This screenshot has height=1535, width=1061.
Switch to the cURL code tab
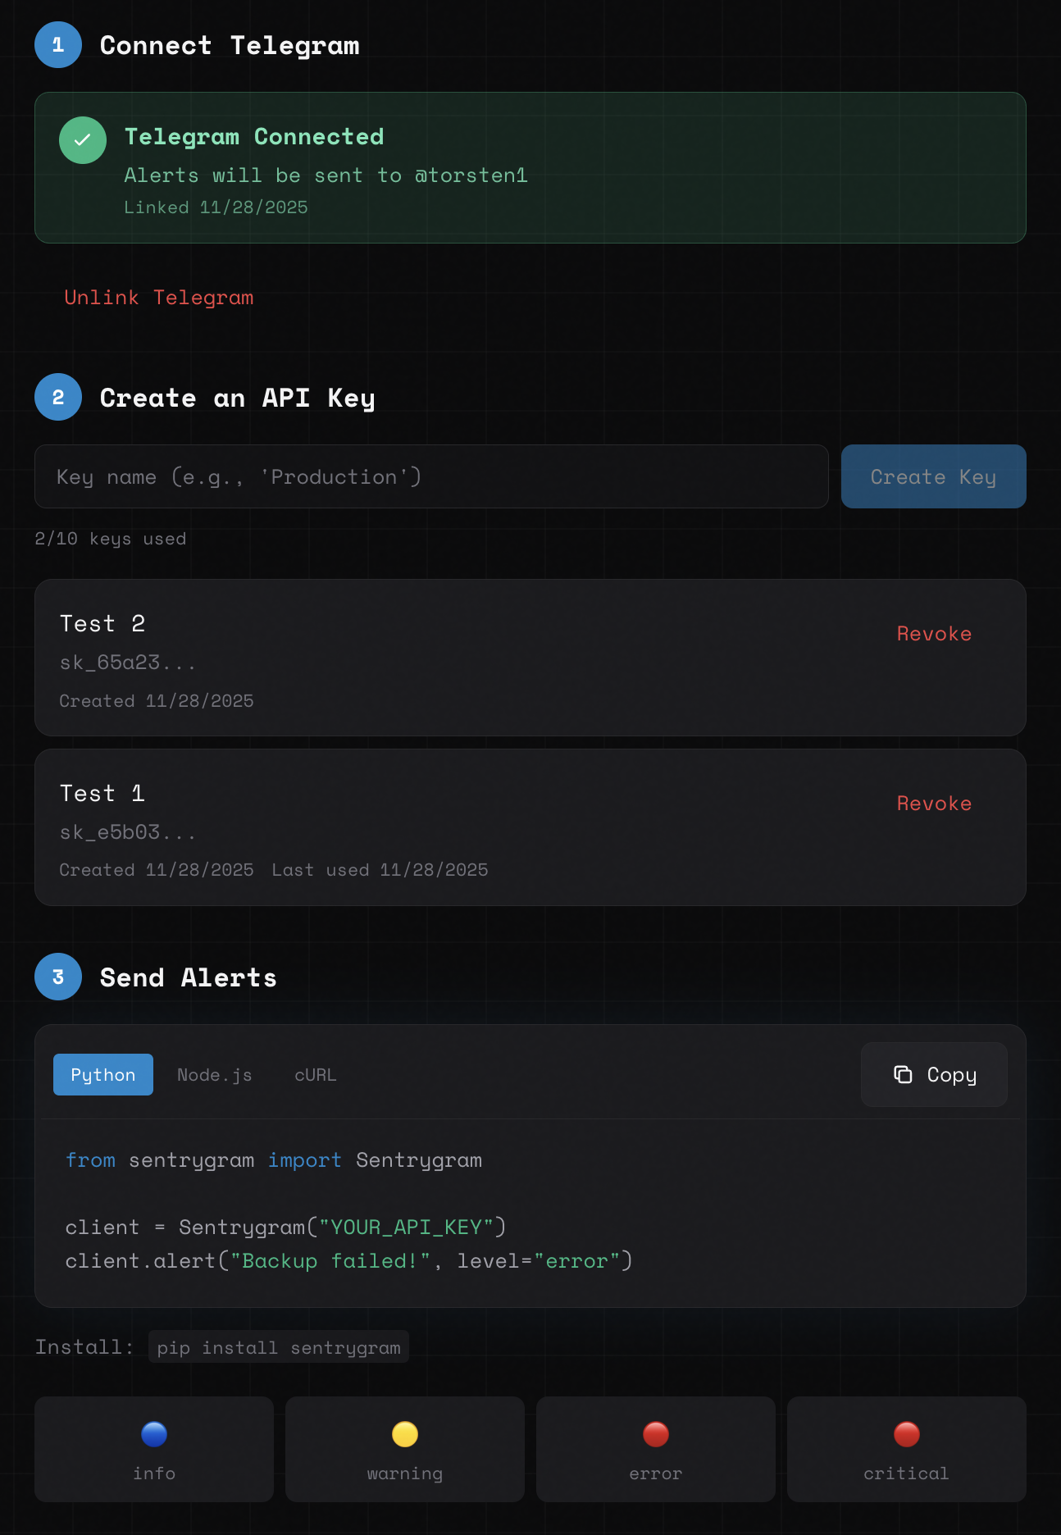click(315, 1074)
